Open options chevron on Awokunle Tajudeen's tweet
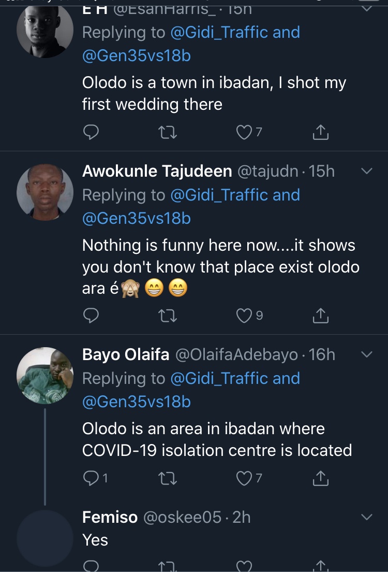Screen dimensions: 388x572 (x=366, y=171)
